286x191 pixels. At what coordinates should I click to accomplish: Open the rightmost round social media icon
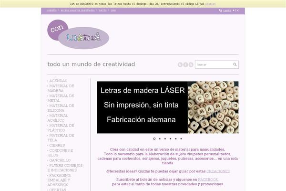point(191,65)
